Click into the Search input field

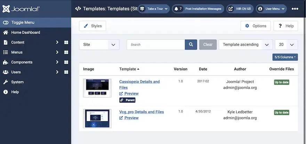point(156,45)
